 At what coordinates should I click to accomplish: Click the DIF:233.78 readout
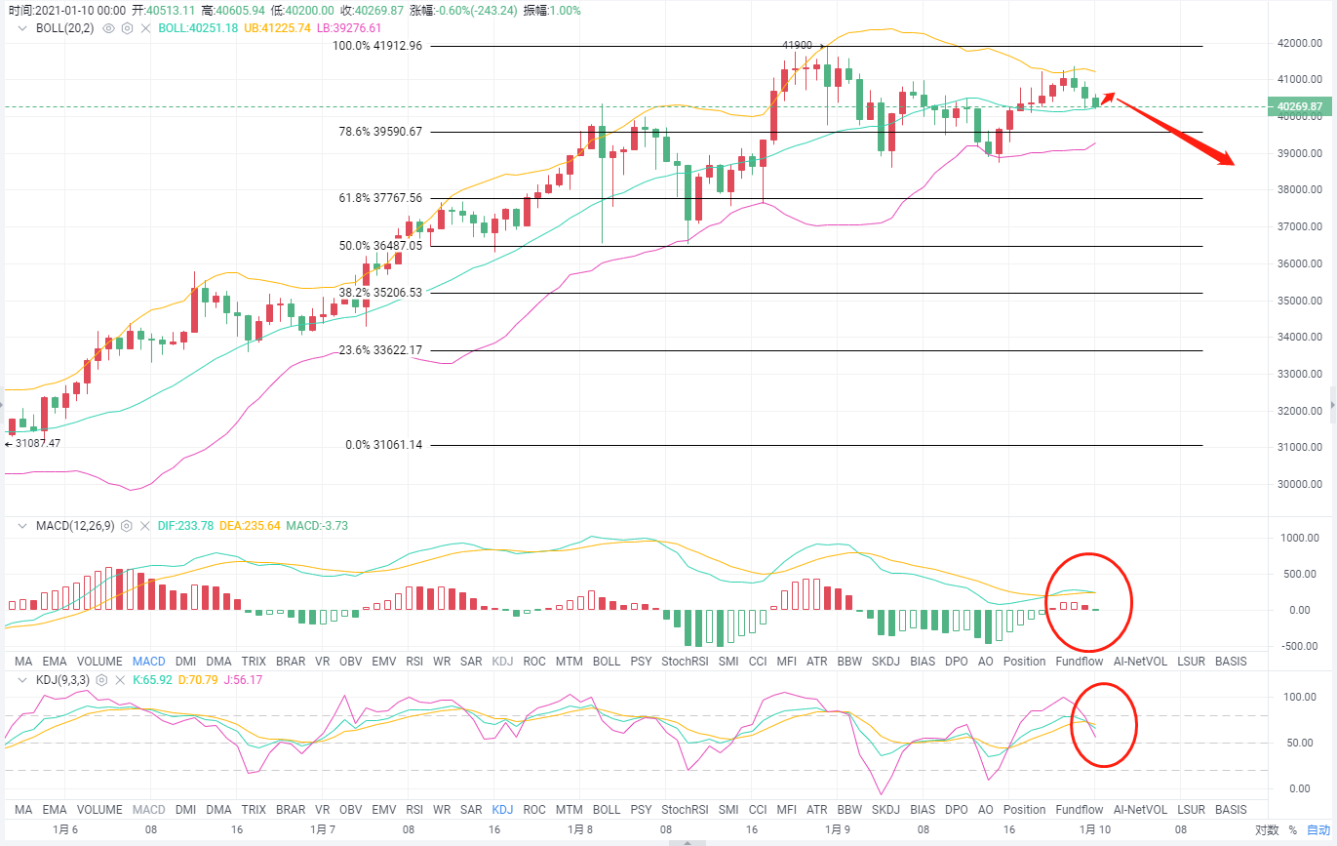coord(187,526)
